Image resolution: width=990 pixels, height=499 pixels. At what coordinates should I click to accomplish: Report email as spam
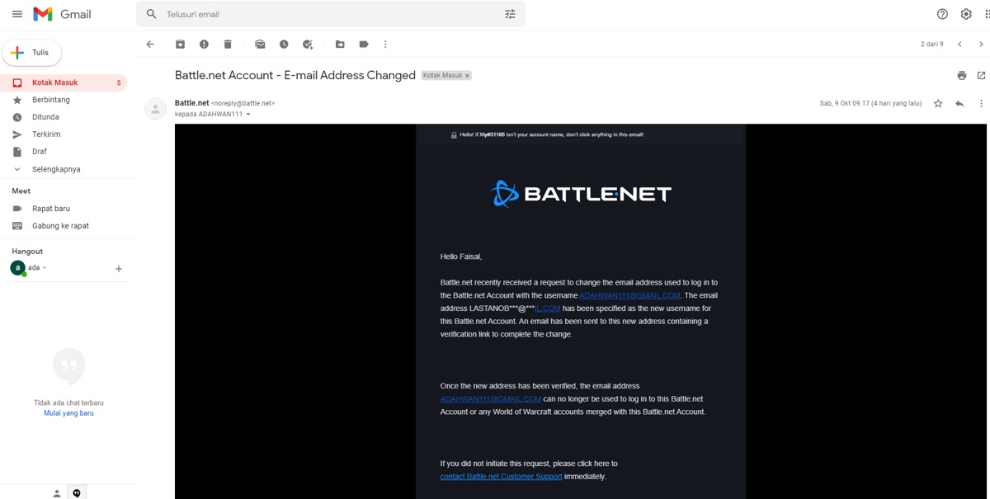coord(204,45)
